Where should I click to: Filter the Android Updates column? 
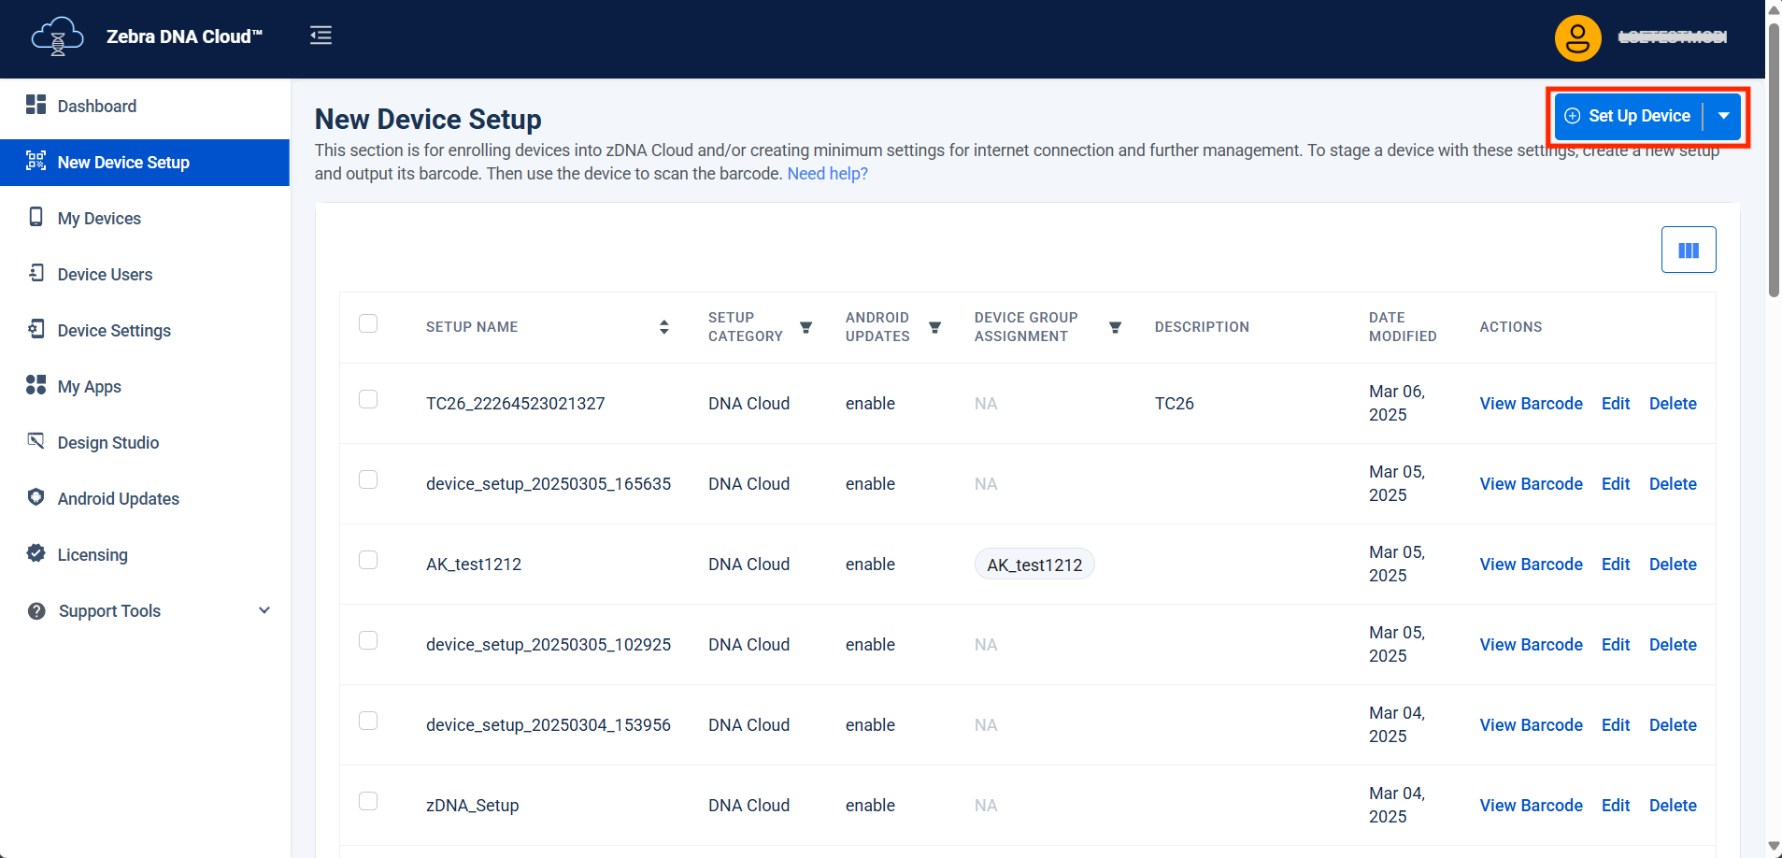[x=934, y=327]
